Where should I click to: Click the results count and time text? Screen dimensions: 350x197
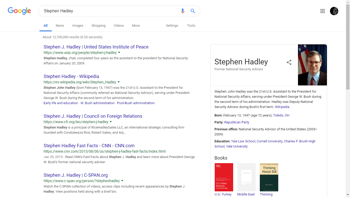click(x=73, y=37)
